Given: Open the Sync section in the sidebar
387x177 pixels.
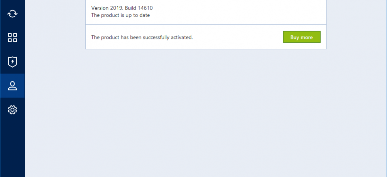Looking at the screenshot, I should (12, 14).
